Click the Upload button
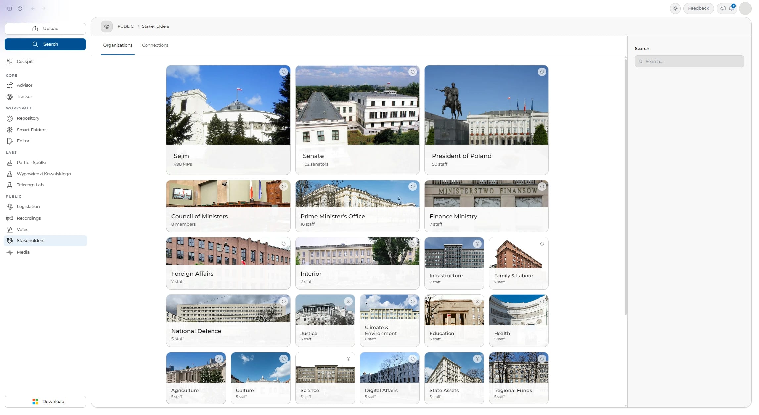Viewport: 759px width, 415px height. pos(45,29)
